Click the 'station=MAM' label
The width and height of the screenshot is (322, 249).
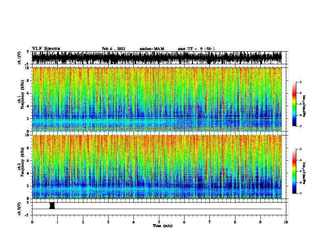pos(152,49)
